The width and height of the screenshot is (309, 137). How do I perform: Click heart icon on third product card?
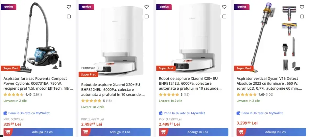click(x=224, y=7)
